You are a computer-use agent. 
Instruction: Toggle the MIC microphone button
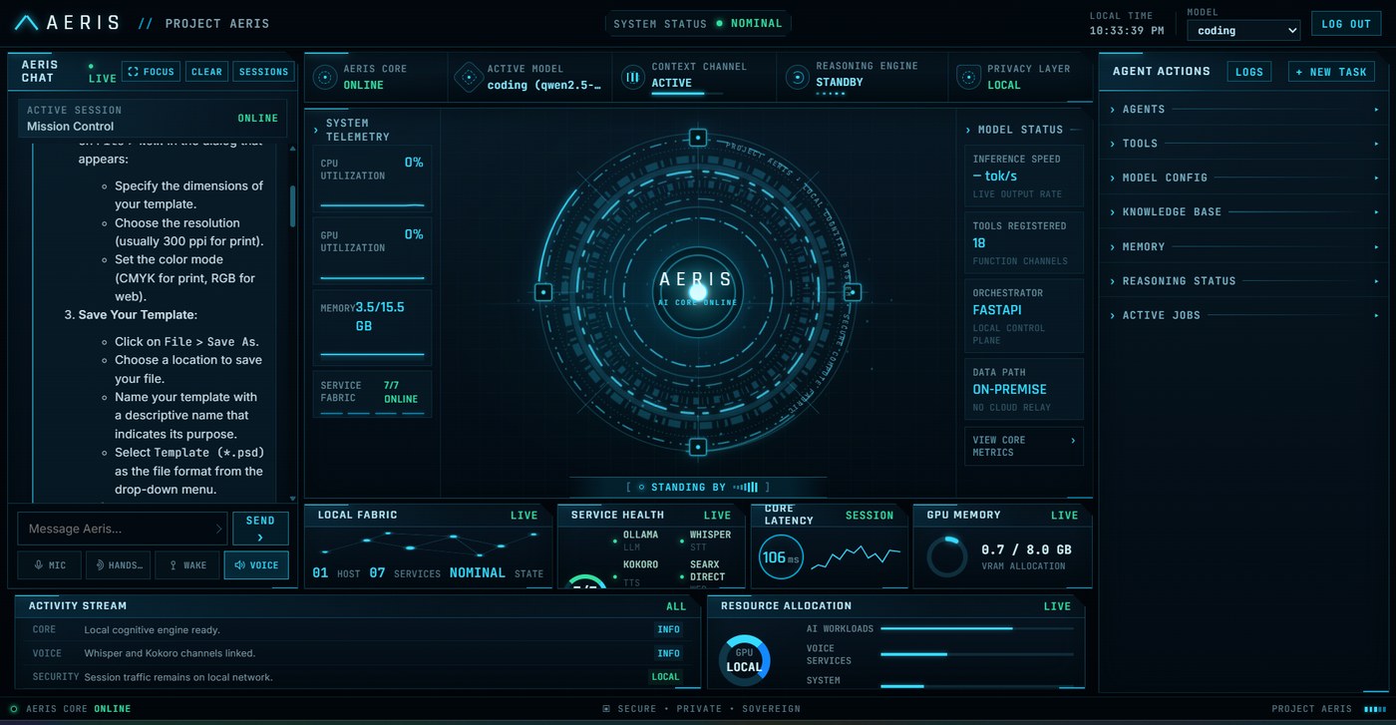click(x=50, y=565)
